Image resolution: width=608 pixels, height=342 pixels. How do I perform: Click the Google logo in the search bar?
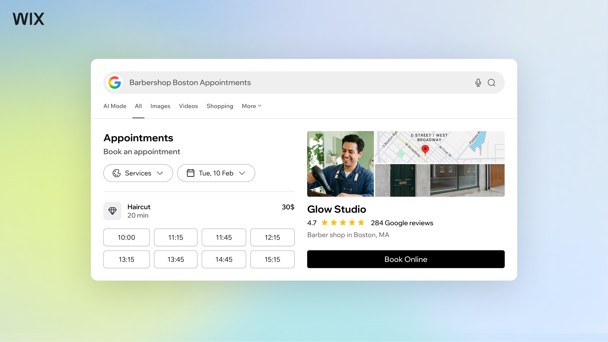point(115,82)
